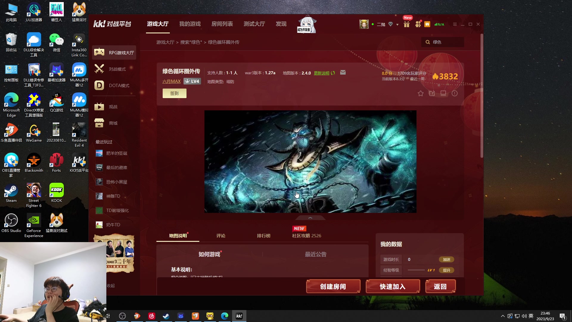The image size is (572, 322).
Task: Select 对战模式 in the sidebar
Action: point(114,69)
